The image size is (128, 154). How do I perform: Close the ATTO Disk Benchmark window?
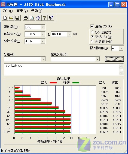(124, 5)
